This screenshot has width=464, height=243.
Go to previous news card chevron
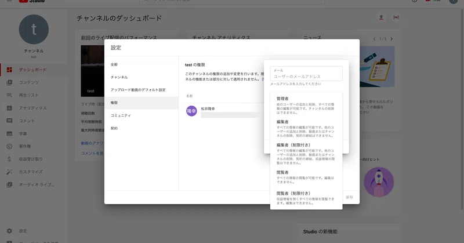coord(374,39)
